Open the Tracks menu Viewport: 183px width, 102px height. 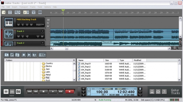click(33, 7)
